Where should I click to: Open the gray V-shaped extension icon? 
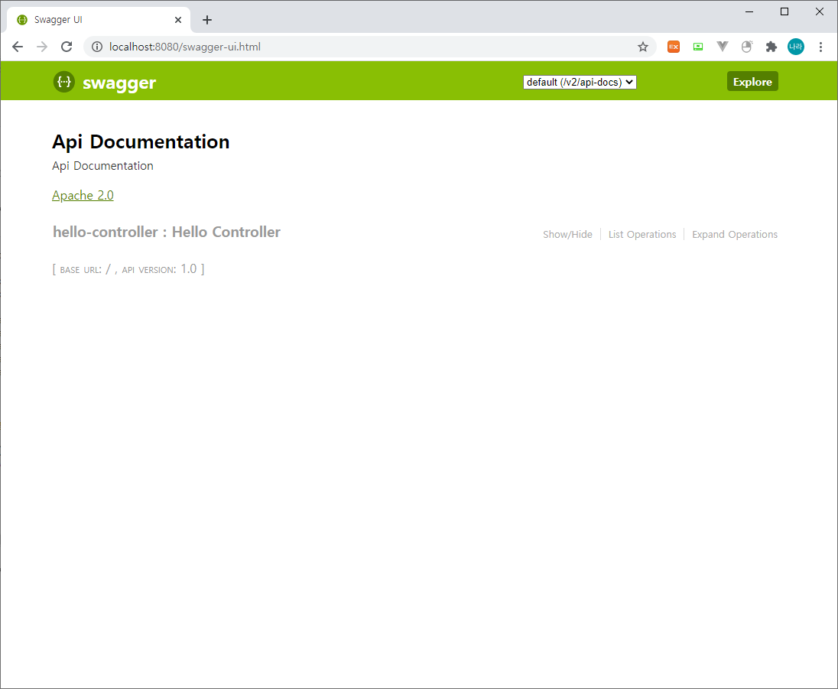[x=722, y=47]
